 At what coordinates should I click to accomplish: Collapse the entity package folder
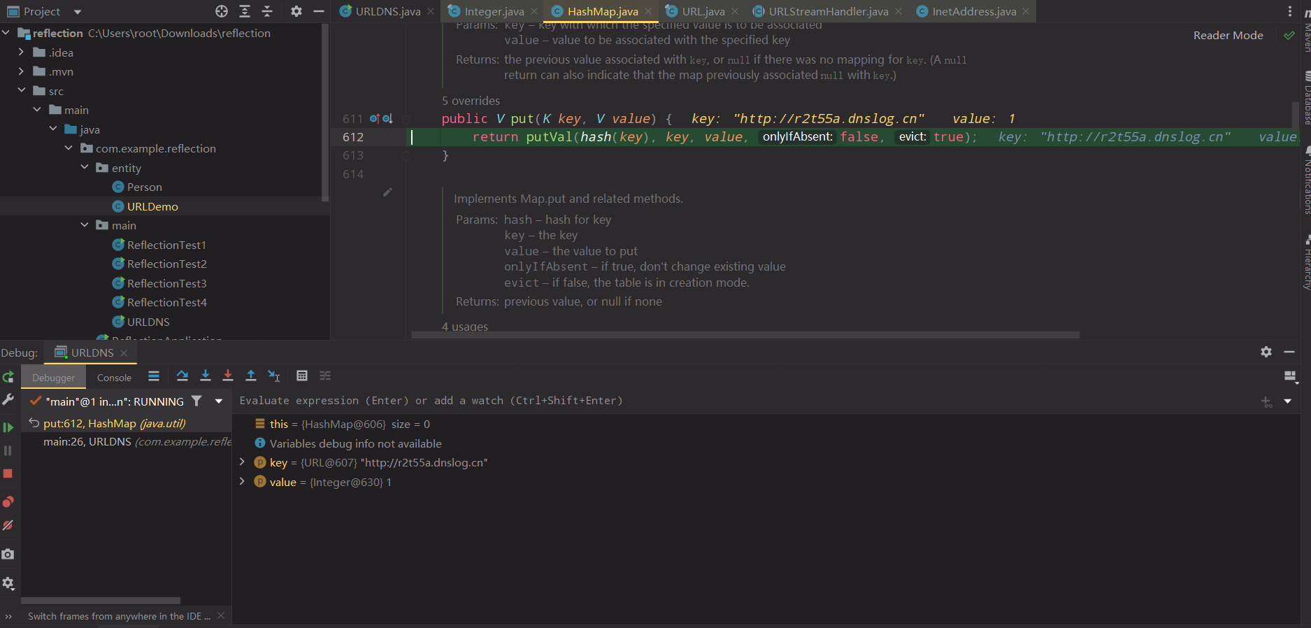click(x=85, y=168)
